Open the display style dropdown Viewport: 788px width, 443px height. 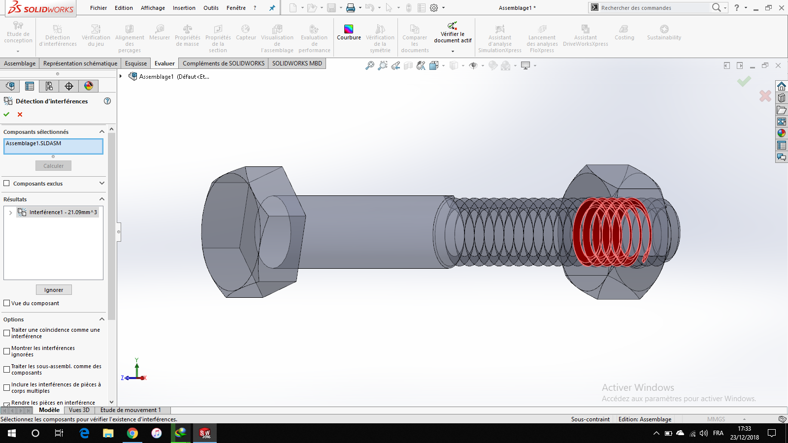pyautogui.click(x=462, y=65)
